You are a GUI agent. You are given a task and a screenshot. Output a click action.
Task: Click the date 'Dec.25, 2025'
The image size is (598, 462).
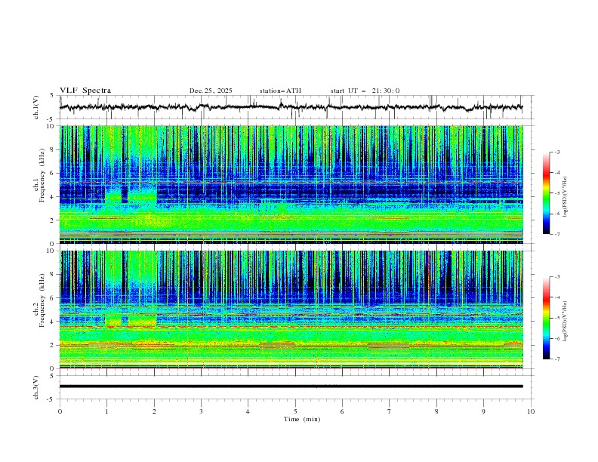[211, 91]
